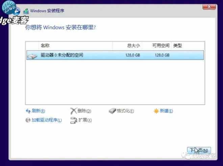
Task: Click the extend partition icon
Action: click(74, 120)
